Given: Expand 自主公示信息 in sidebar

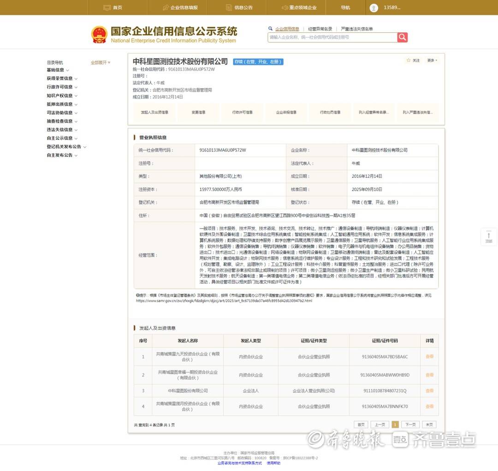Looking at the screenshot, I should [x=62, y=138].
